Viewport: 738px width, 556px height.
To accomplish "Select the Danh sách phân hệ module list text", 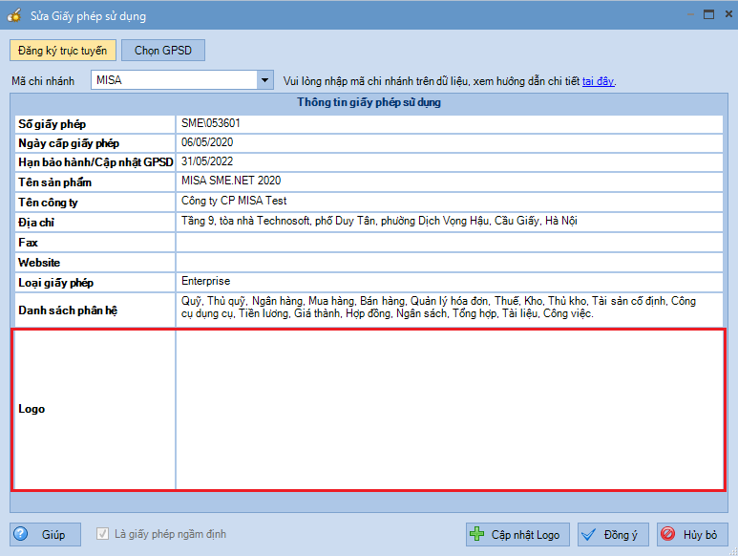I will click(x=438, y=307).
